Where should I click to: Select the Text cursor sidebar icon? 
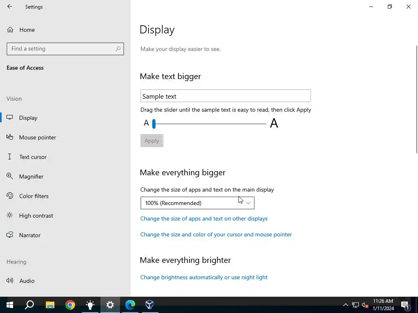pyautogui.click(x=10, y=156)
